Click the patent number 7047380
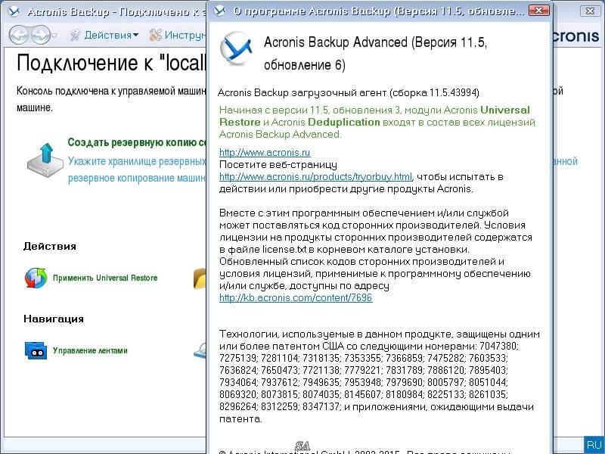Image resolution: width=605 pixels, height=454 pixels. tap(499, 346)
